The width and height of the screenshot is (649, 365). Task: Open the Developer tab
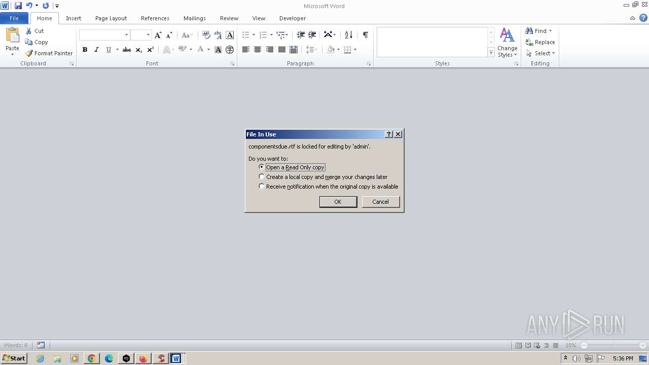click(293, 18)
